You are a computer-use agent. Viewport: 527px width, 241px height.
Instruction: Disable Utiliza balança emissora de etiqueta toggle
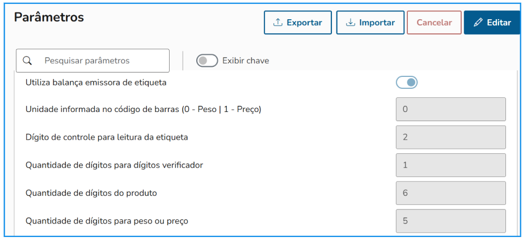pyautogui.click(x=407, y=83)
